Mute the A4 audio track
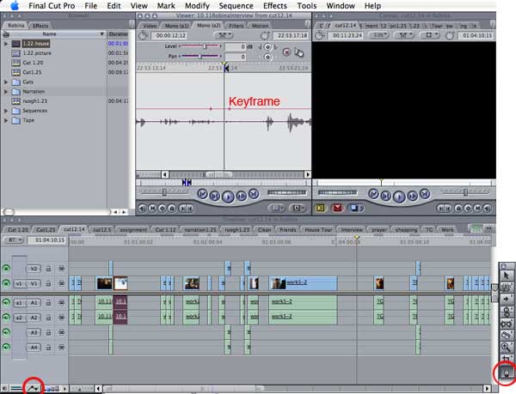This screenshot has width=516, height=394. click(6, 347)
